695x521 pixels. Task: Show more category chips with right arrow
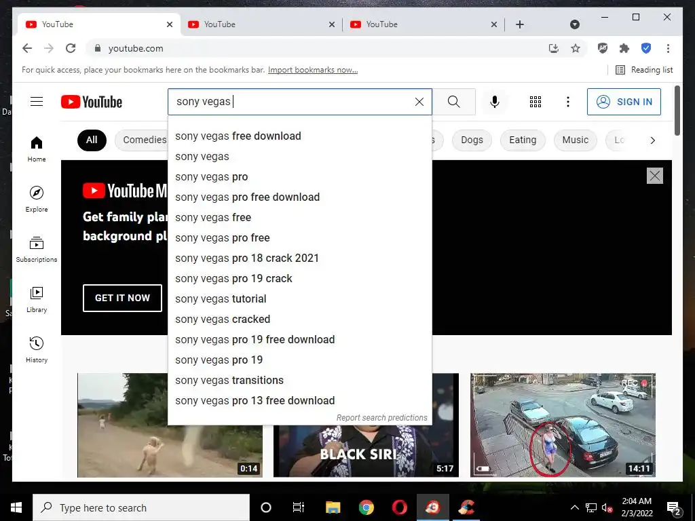652,140
